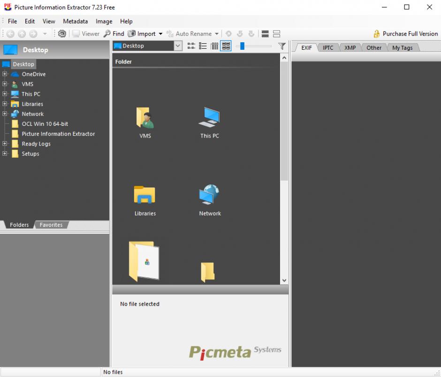The width and height of the screenshot is (441, 377).
Task: Click the Forward navigation arrow
Action: 33,34
